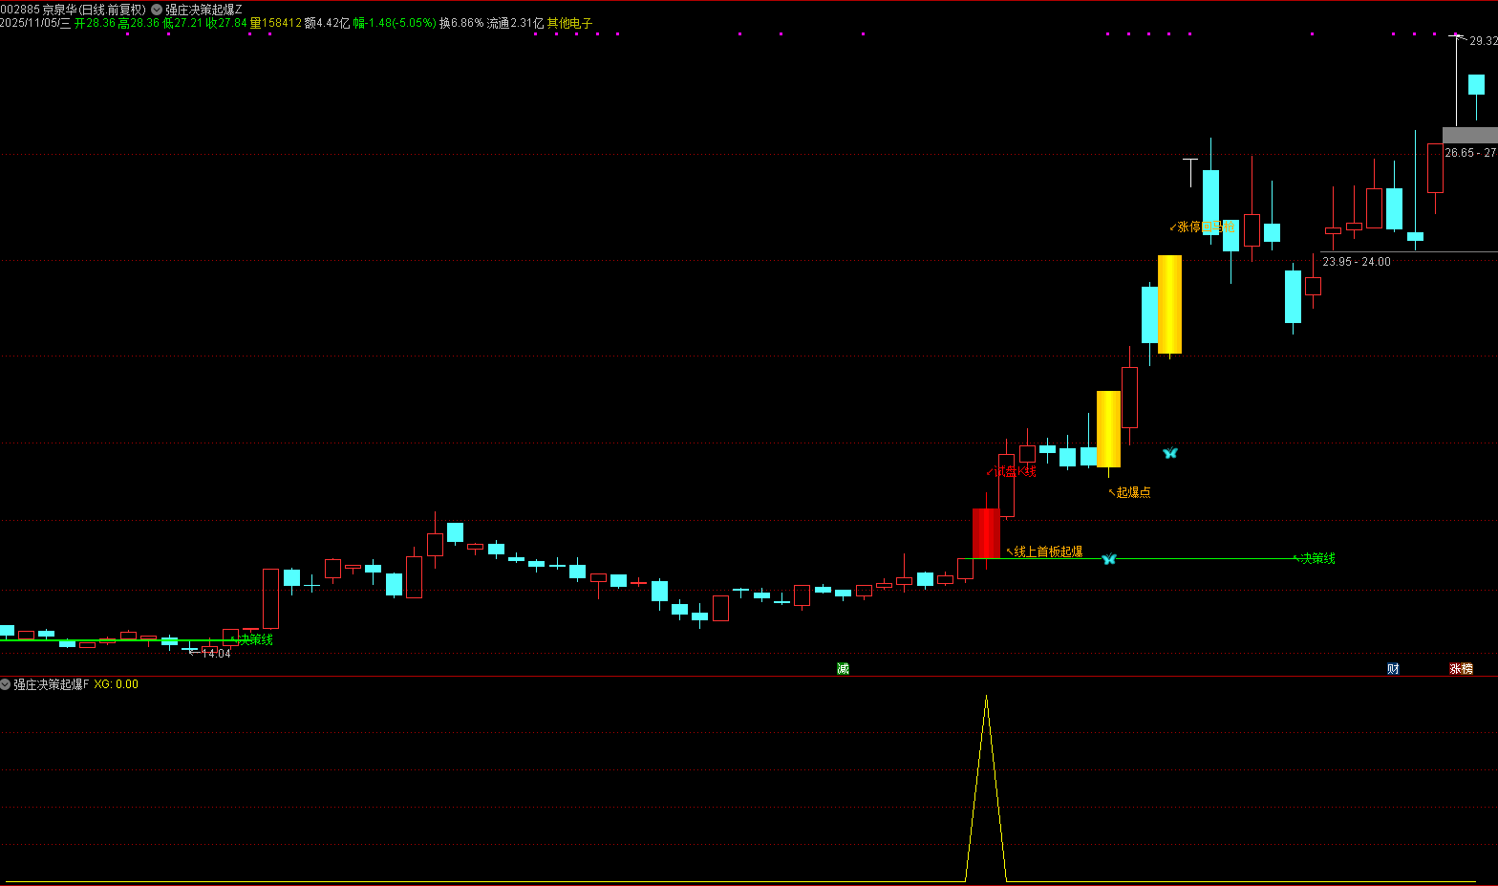This screenshot has width=1498, height=886.
Task: Select the yellow candle above 起爆点 label
Action: click(x=1108, y=428)
